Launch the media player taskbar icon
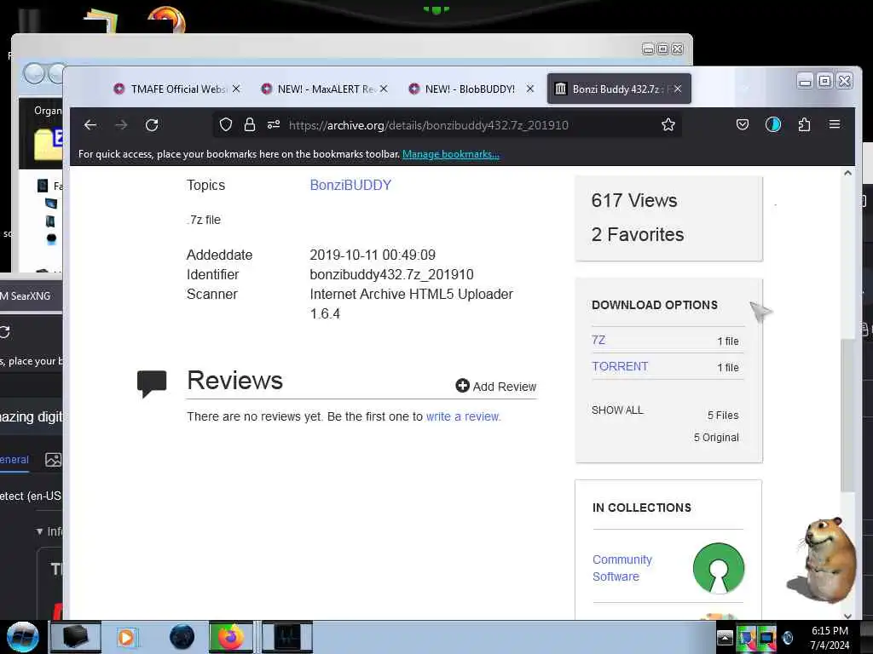Image resolution: width=873 pixels, height=654 pixels. [x=126, y=637]
